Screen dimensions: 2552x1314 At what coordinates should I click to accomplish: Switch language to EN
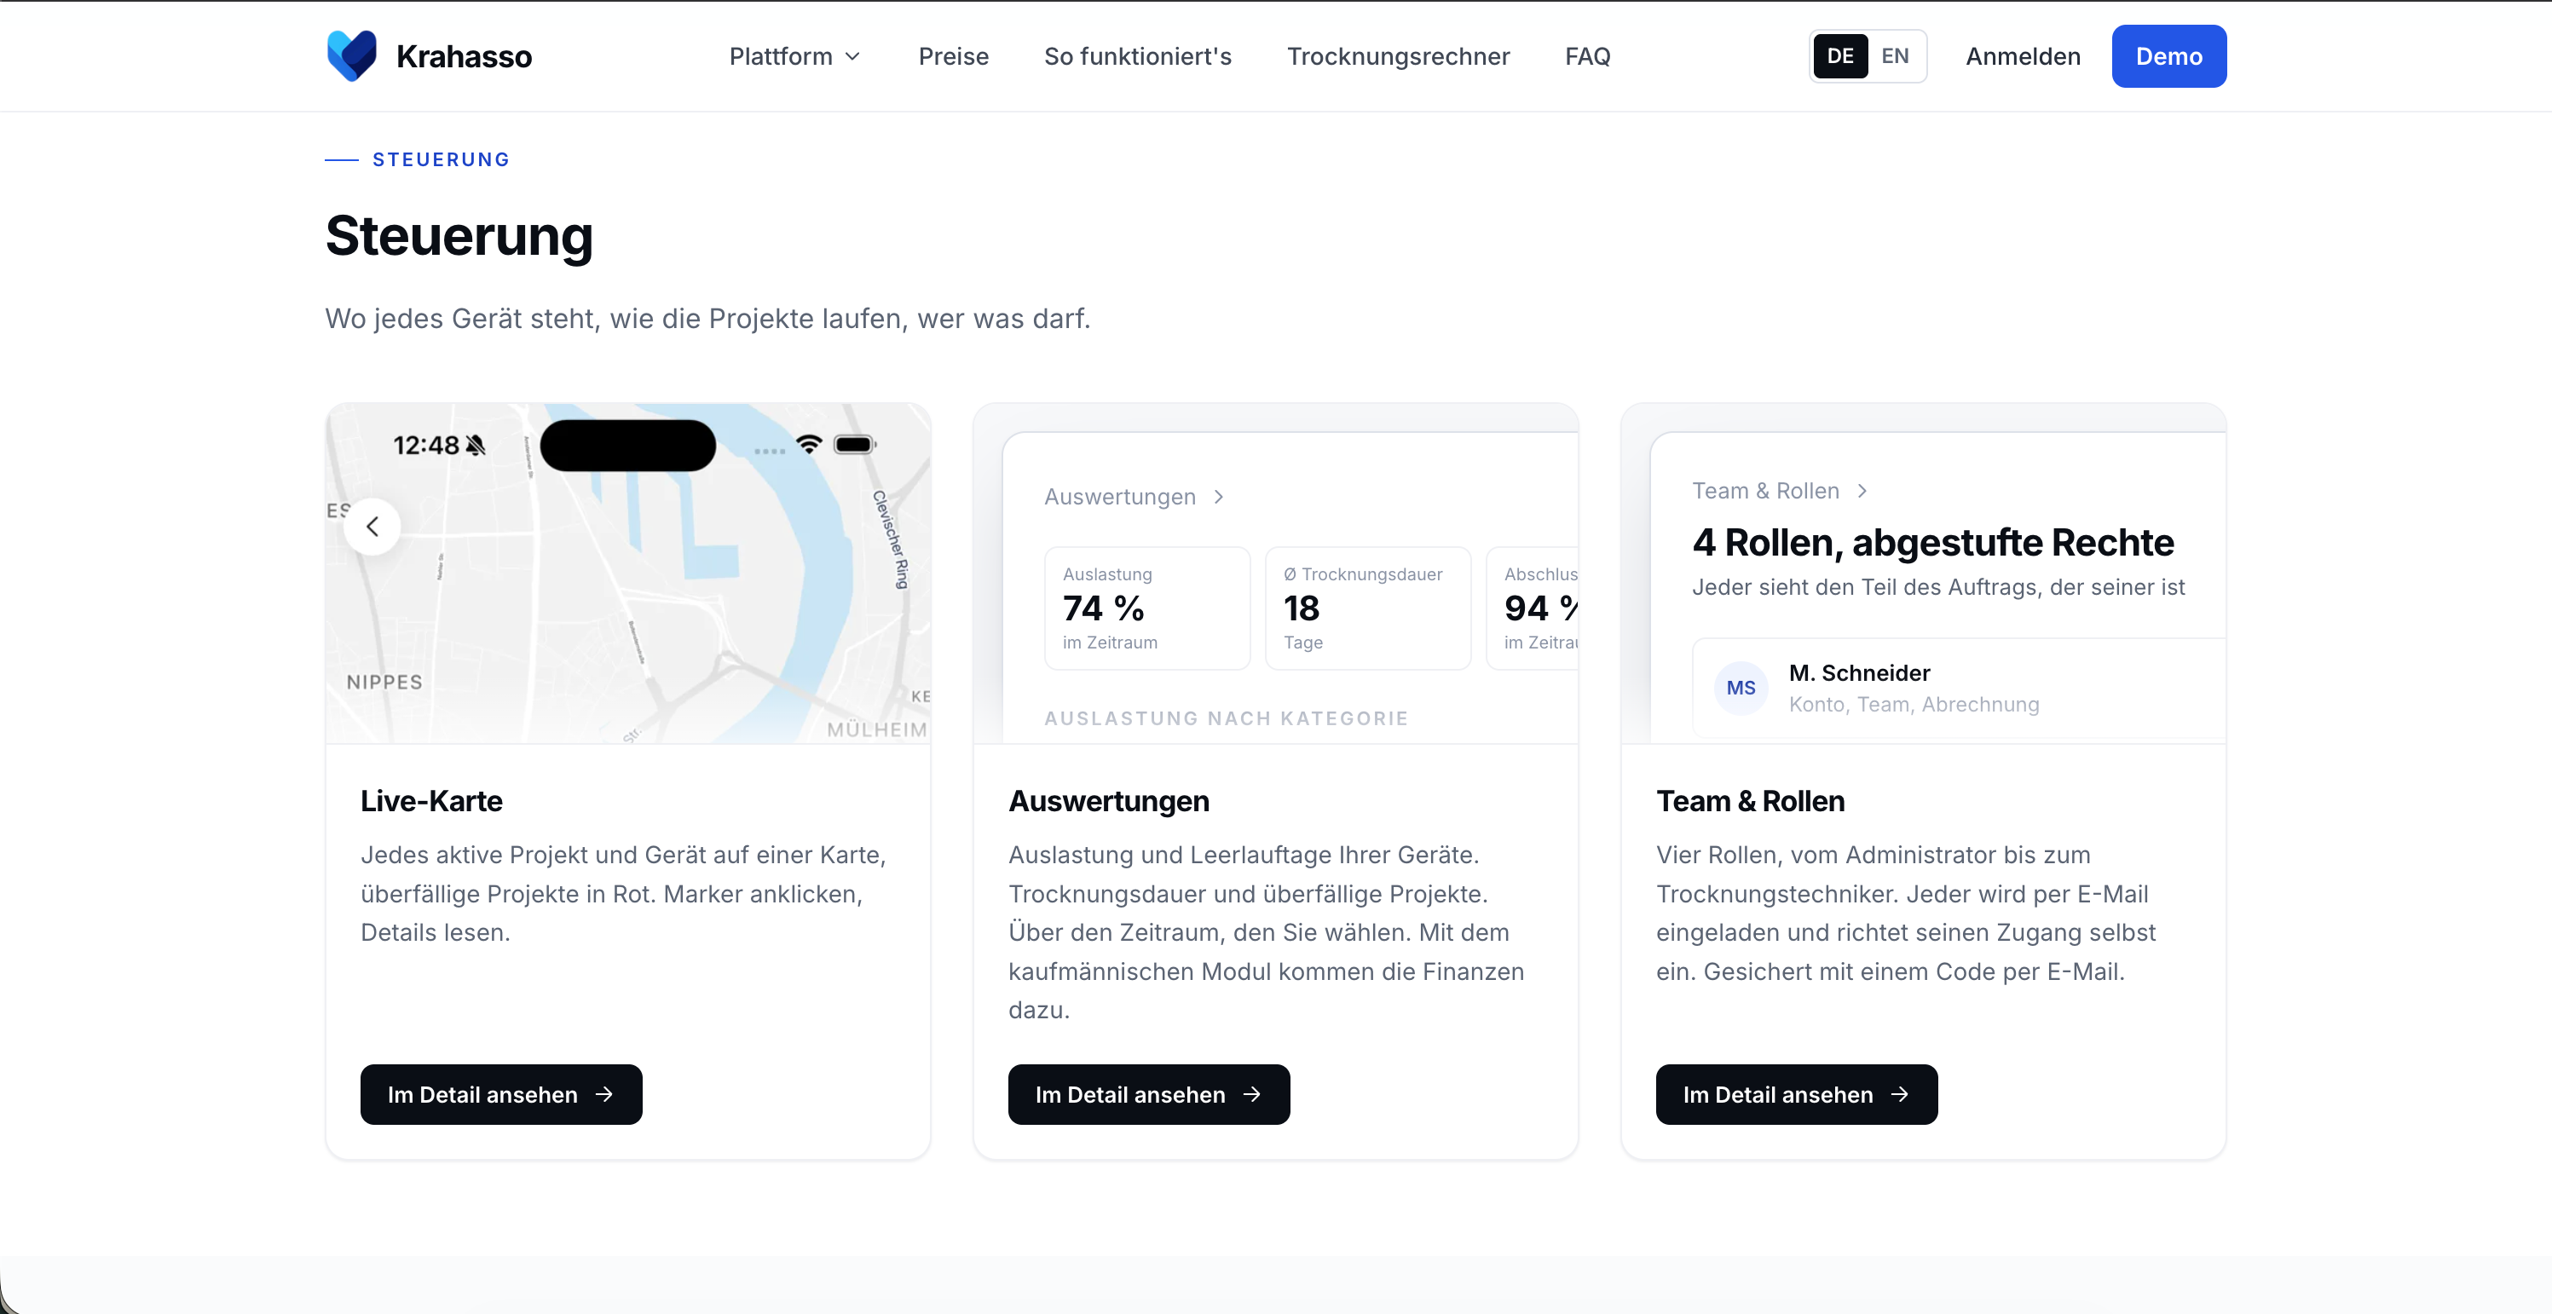point(1894,56)
